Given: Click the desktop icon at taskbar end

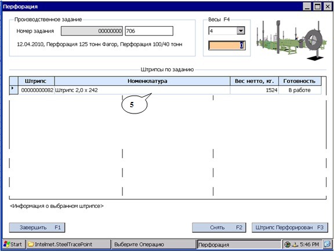Looking at the screenshot, I should 327,244.
